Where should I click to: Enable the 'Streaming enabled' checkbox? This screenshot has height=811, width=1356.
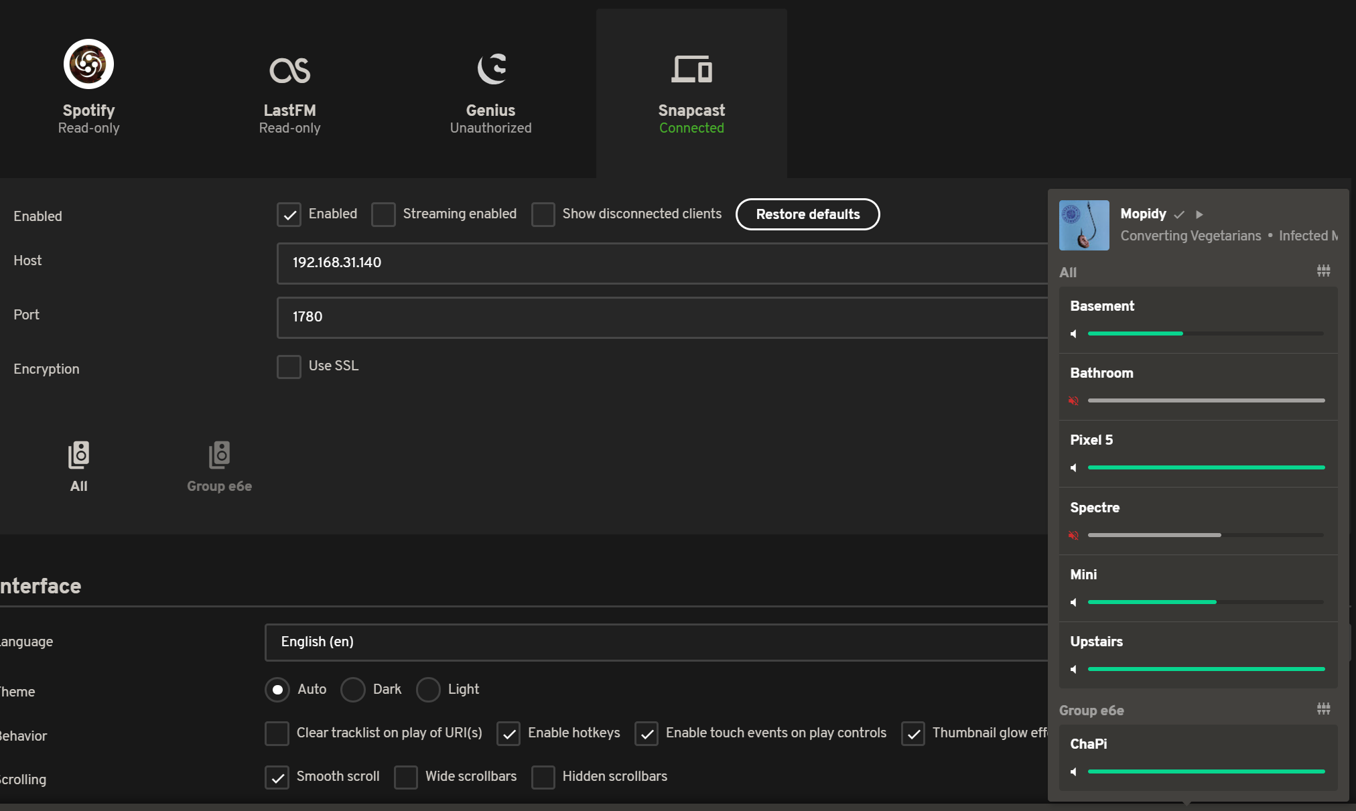[x=383, y=214]
